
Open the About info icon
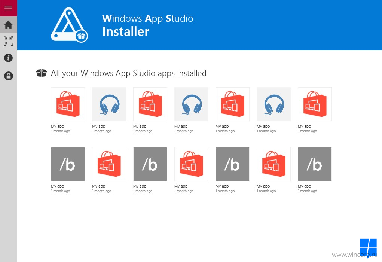(x=8, y=58)
